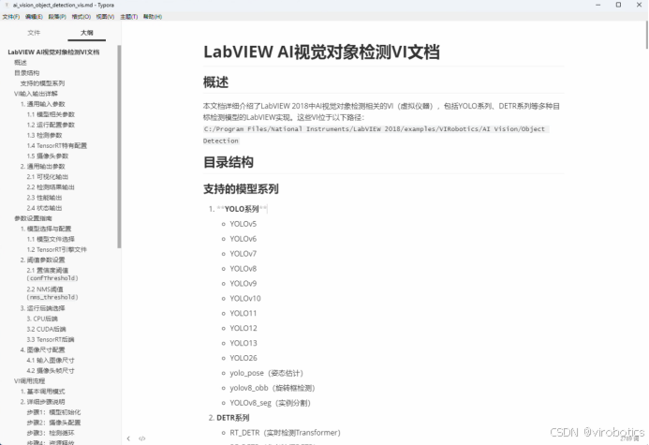
Task: Select outline item 2. 阈值参数设置
Action: click(43, 260)
